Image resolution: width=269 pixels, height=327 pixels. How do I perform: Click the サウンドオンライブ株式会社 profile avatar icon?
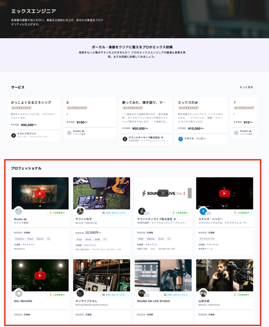(x=142, y=211)
